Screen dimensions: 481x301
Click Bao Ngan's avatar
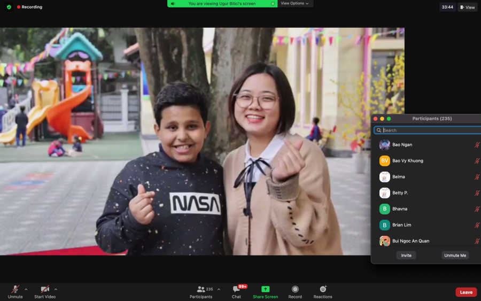click(x=385, y=144)
